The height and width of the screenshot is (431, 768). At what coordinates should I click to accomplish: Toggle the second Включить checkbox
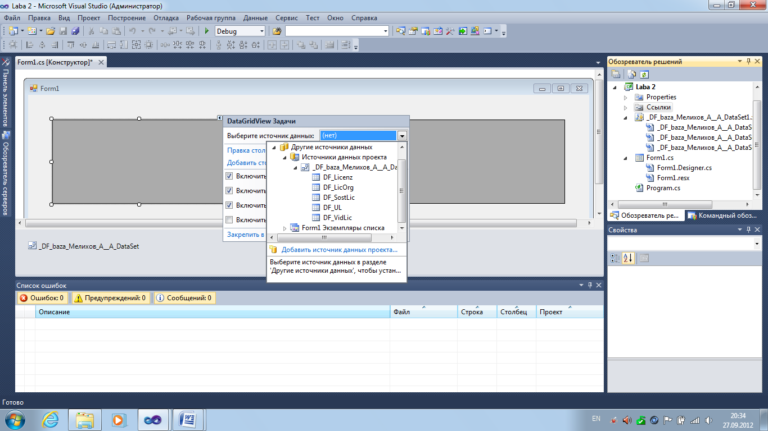tap(229, 190)
